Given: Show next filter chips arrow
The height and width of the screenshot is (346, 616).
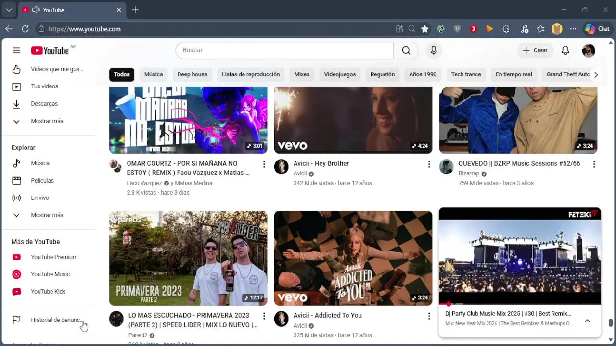Looking at the screenshot, I should tap(596, 74).
